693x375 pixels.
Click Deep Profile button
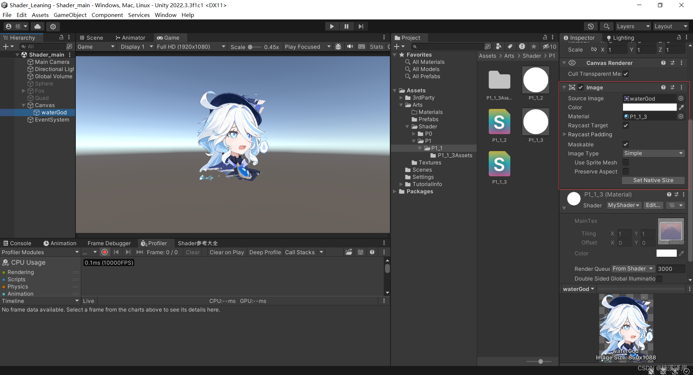265,252
